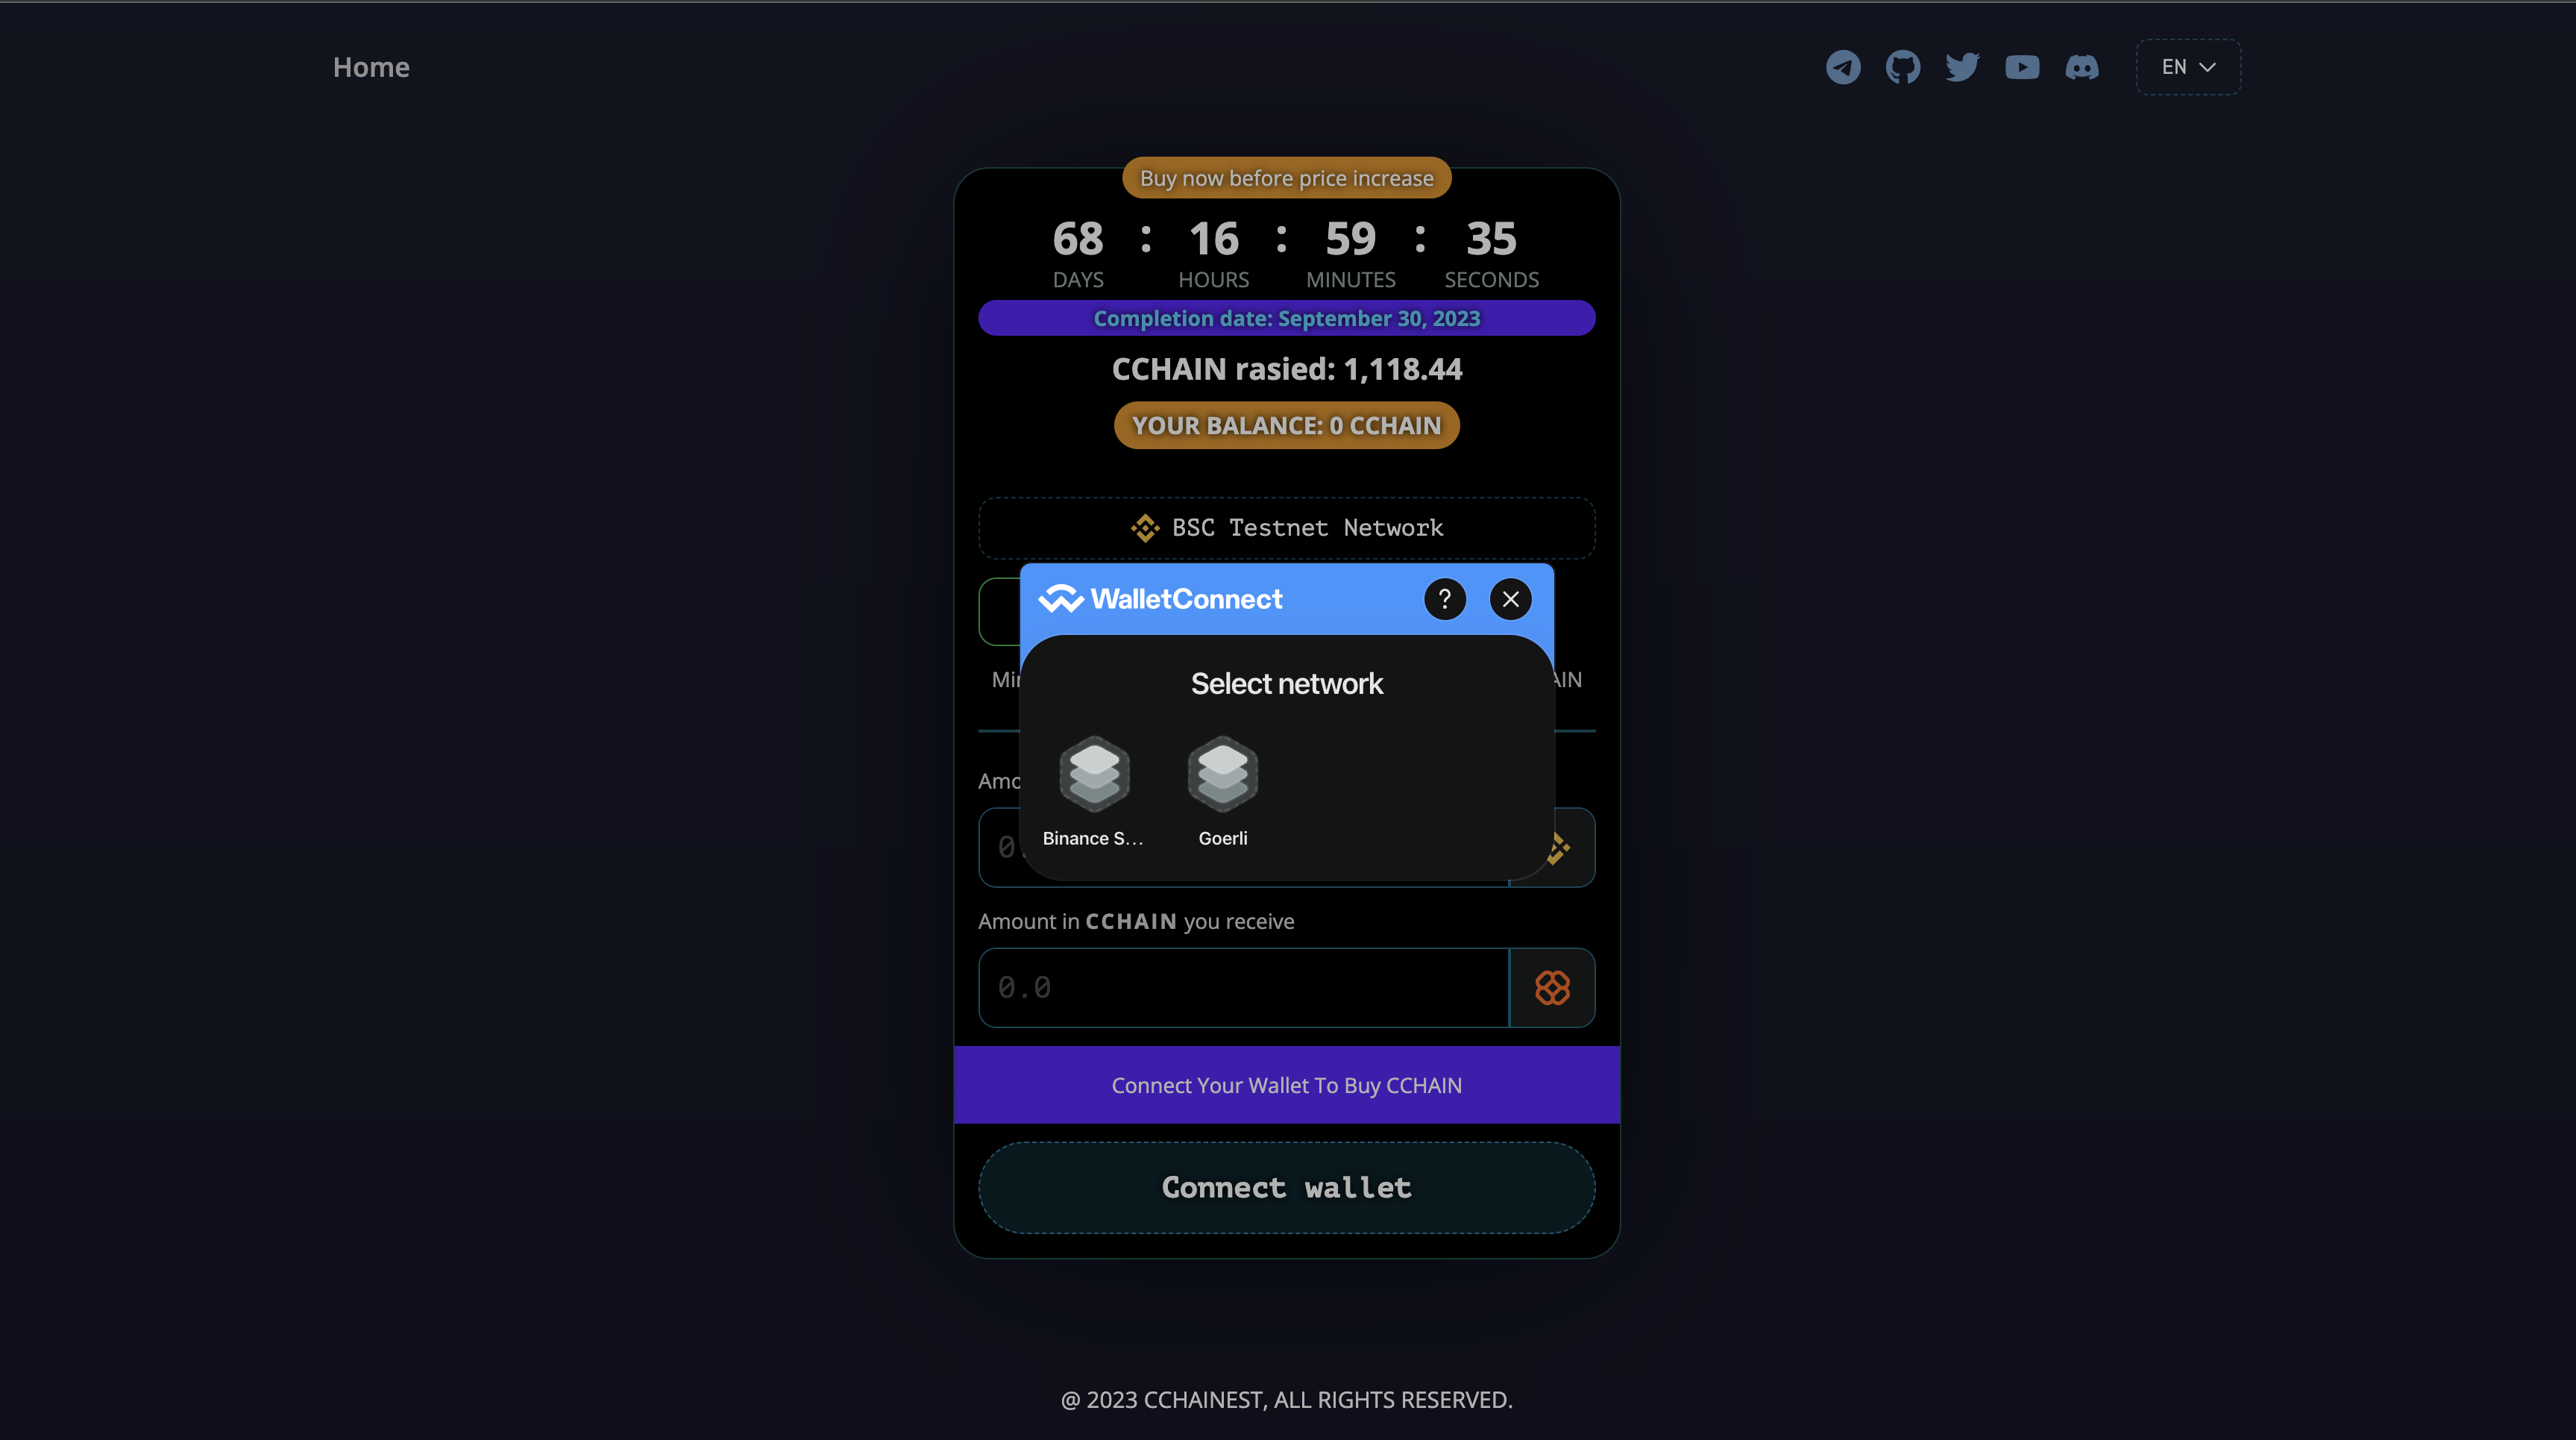Click the WalletConnect help icon
Screen dimensions: 2576x1440
(1444, 598)
